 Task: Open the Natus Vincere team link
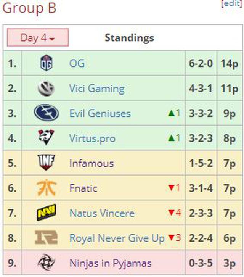point(102,213)
